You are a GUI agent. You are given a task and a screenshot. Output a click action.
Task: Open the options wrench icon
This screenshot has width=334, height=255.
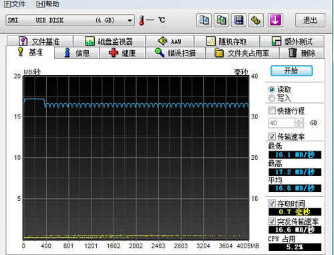(x=256, y=20)
